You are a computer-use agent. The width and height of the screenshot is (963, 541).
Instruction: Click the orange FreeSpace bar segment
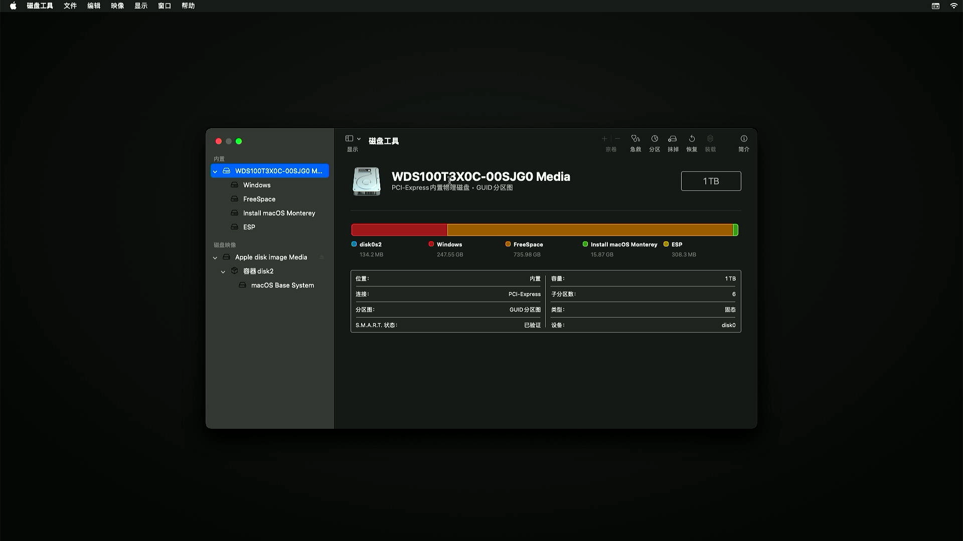point(589,230)
